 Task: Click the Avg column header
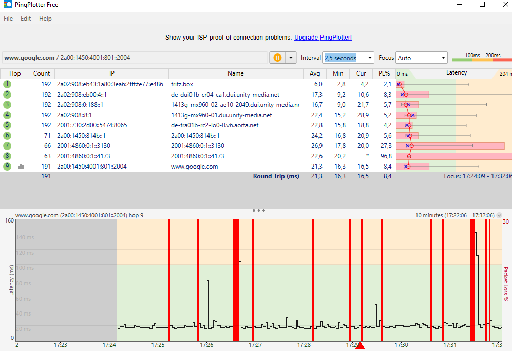click(x=315, y=73)
